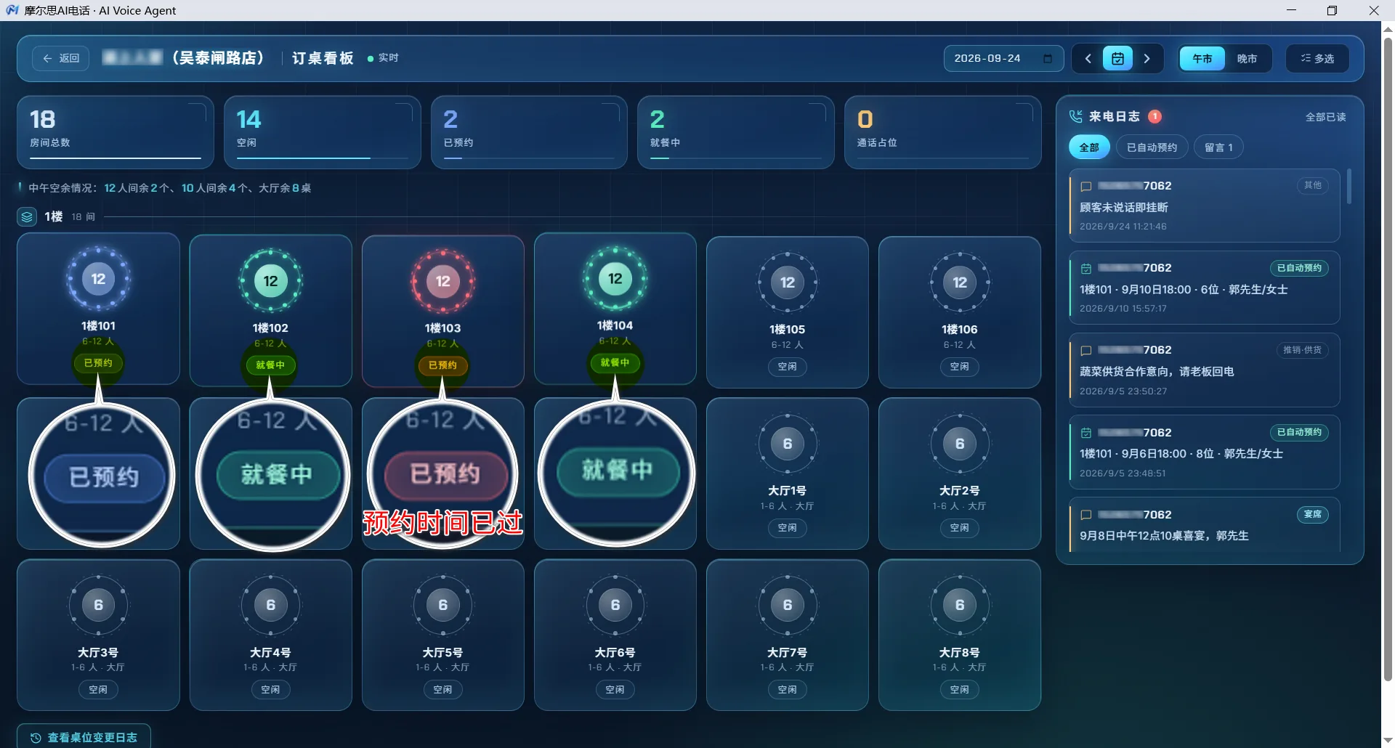Select table 大厅1号 card
Screen dimensions: 1395x748
[x=787, y=473]
